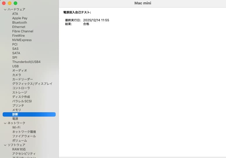The width and height of the screenshot is (226, 158).
Task: Click the 合格 result value
Action: (86, 24)
